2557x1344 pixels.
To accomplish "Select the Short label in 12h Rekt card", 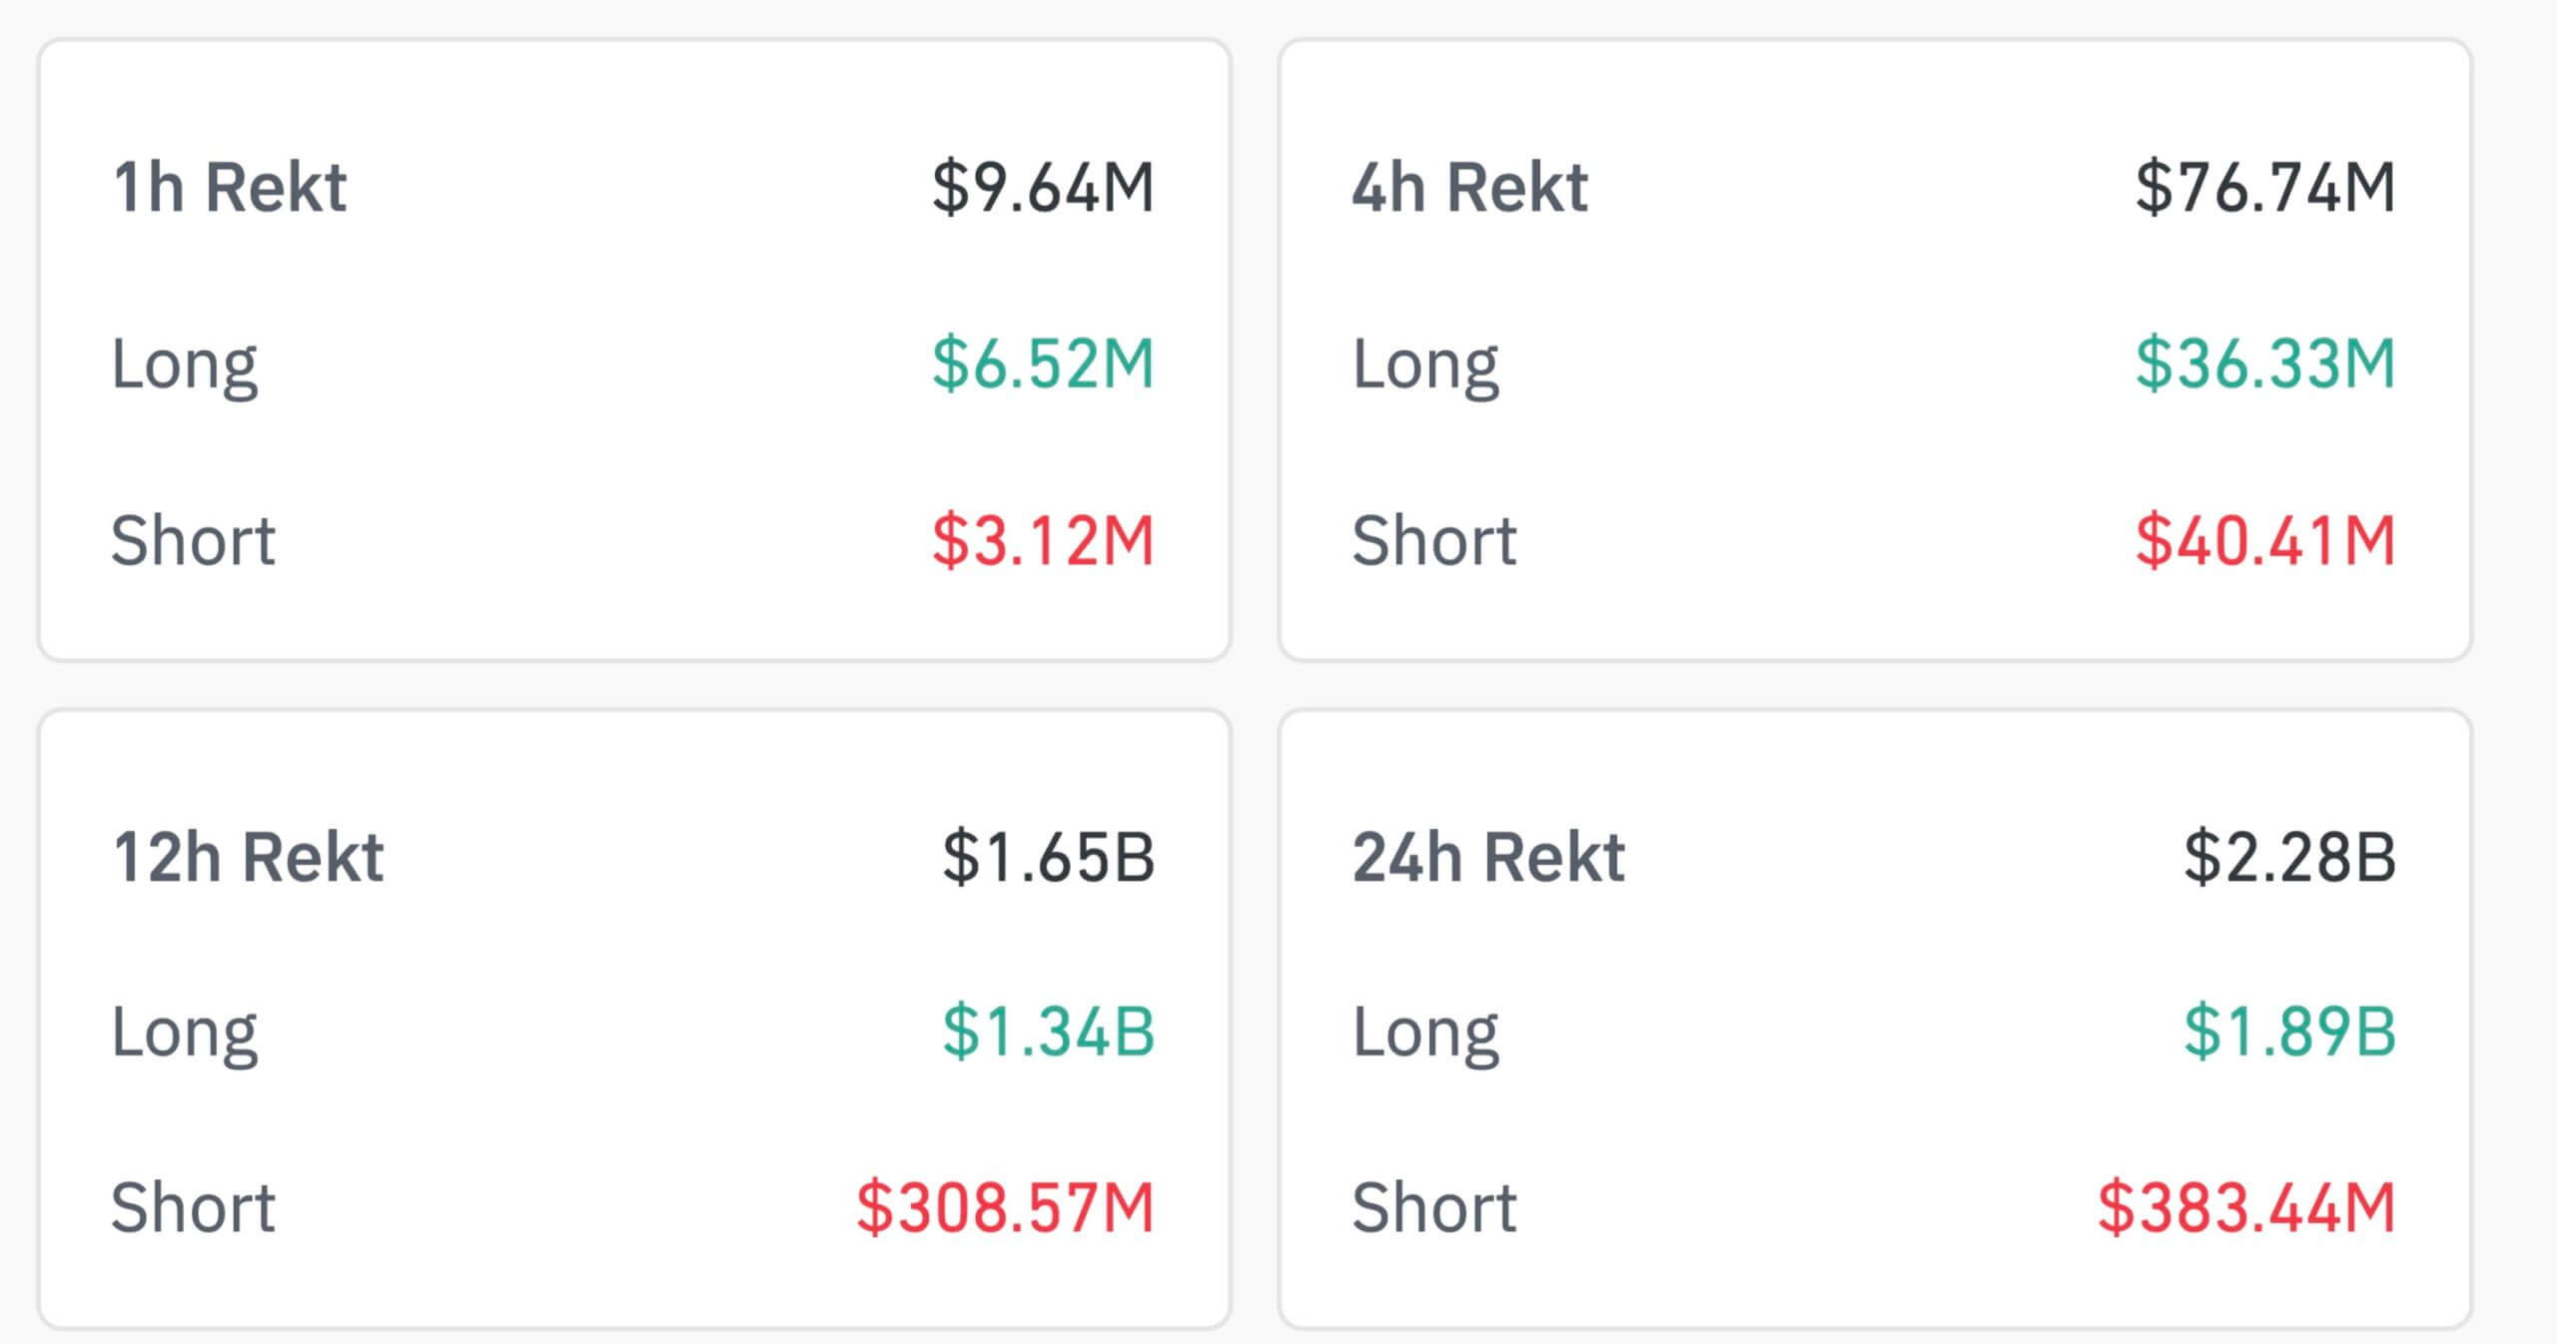I will (x=193, y=1207).
